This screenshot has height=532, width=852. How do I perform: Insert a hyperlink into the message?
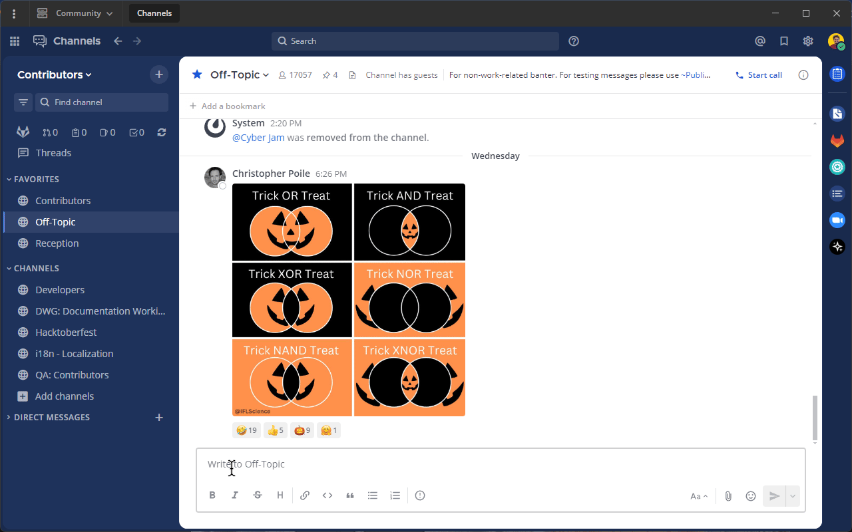(x=305, y=495)
